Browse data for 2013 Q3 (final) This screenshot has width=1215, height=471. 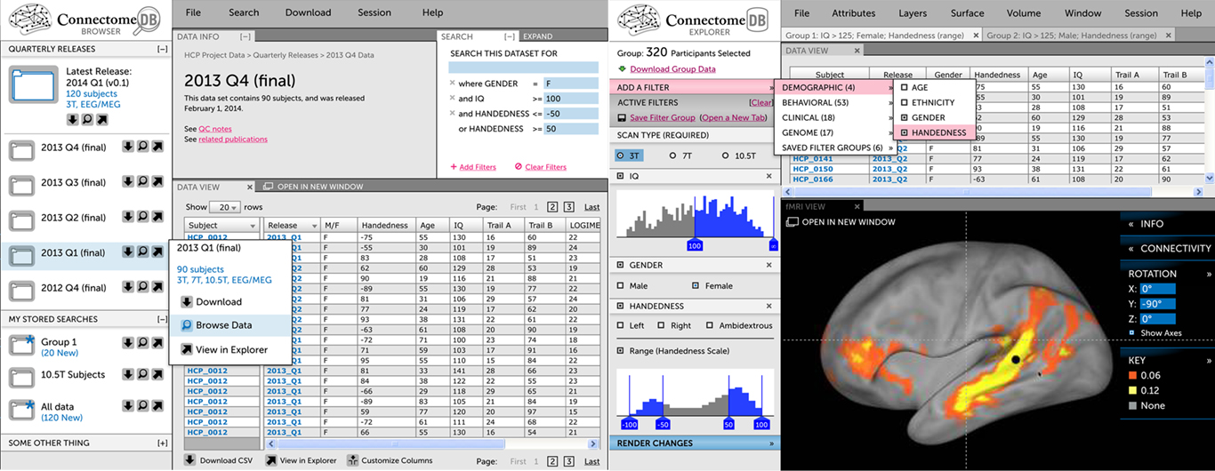coord(142,182)
